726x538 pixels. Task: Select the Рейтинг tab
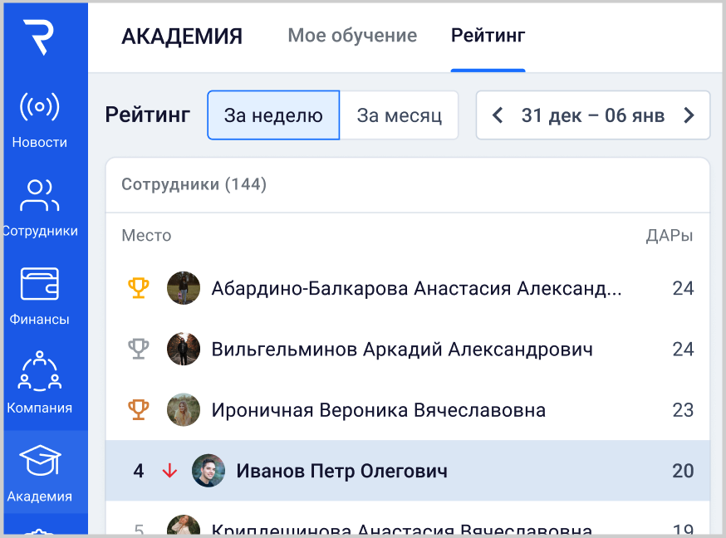coord(488,36)
